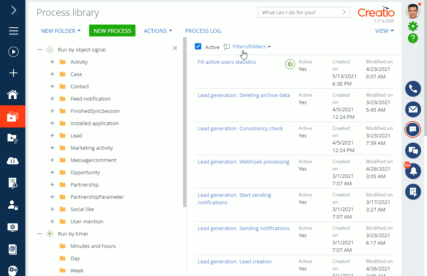Open Fill active users statistics process
Viewport: 427px width, 276px height.
click(227, 62)
